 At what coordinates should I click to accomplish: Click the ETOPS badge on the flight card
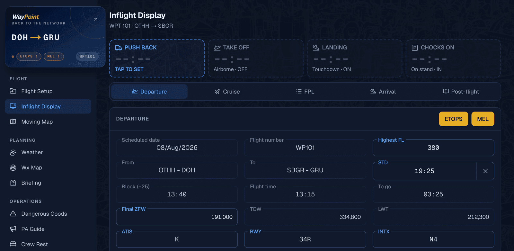29,56
